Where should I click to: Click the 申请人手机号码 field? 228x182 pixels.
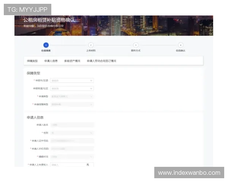72,149
